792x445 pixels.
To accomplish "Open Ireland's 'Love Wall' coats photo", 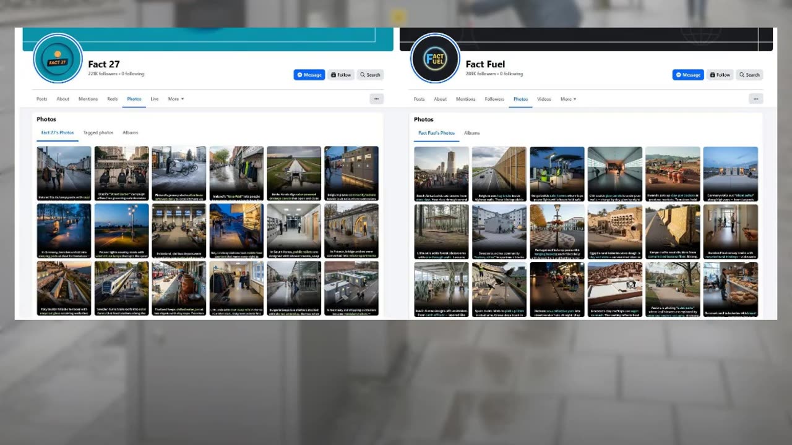I will click(236, 174).
